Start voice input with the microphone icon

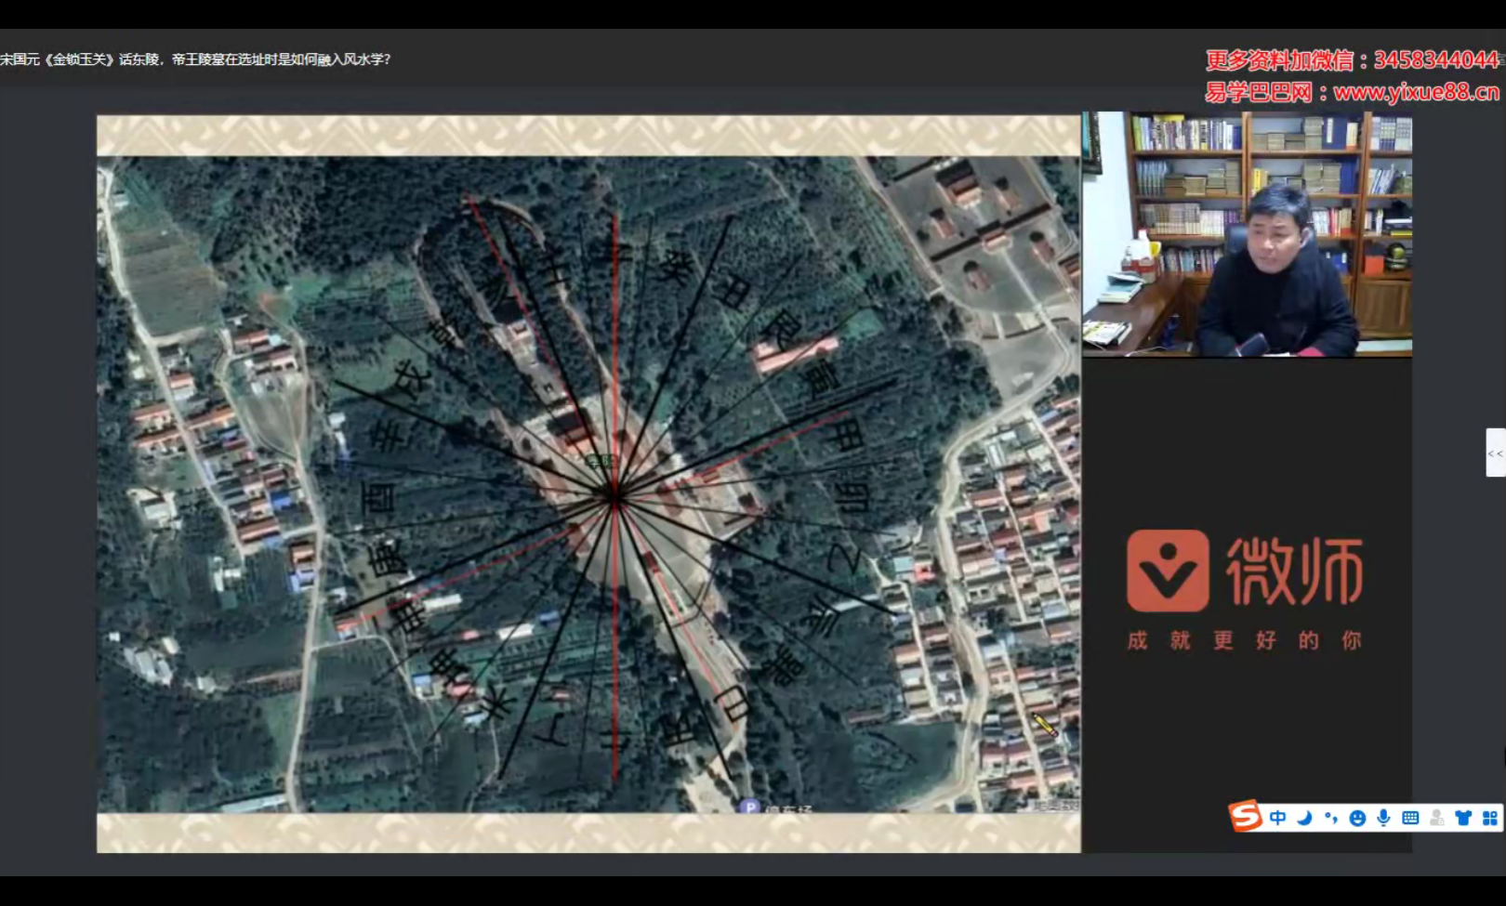click(x=1383, y=818)
